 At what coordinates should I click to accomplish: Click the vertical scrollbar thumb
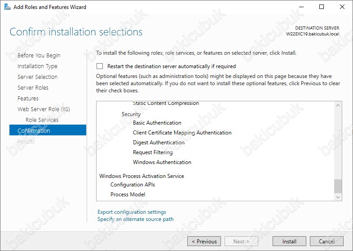coord(338,186)
